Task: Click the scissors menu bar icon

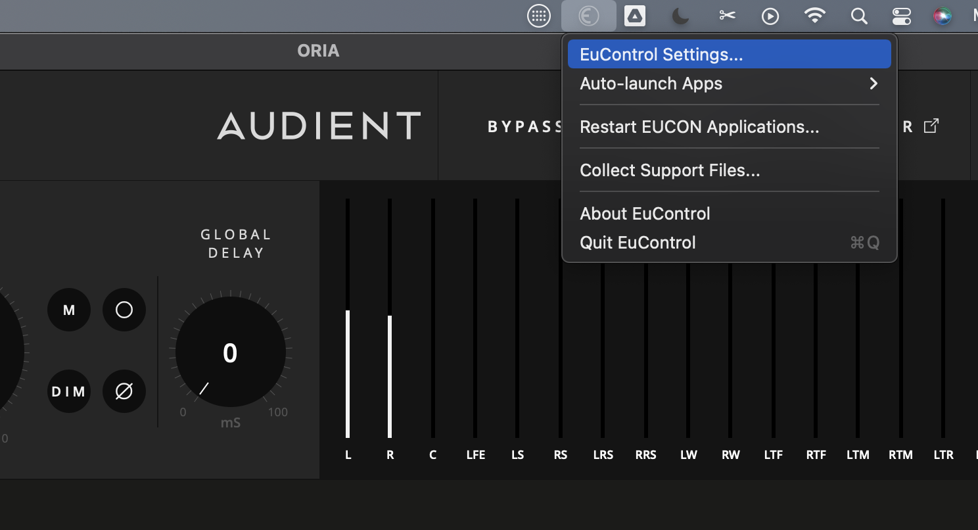Action: tap(727, 15)
